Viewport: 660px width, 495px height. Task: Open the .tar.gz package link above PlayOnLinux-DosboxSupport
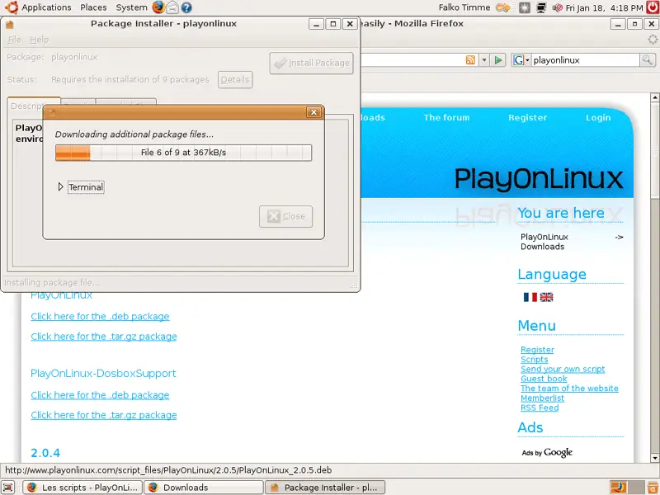(104, 337)
